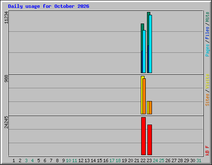Click day label 3 on the x-axis
Screen dimensions: 212x165
click(x=26, y=160)
